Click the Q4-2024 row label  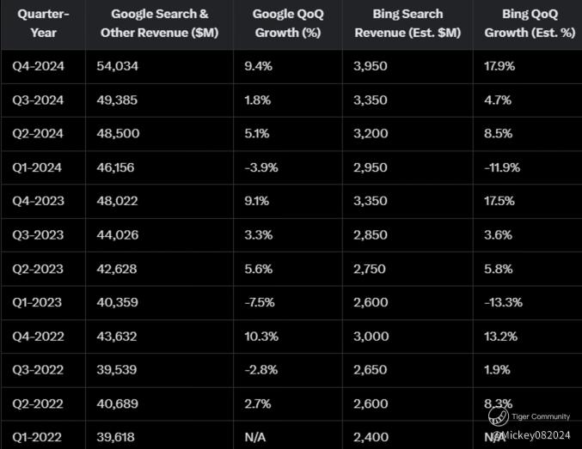(38, 66)
